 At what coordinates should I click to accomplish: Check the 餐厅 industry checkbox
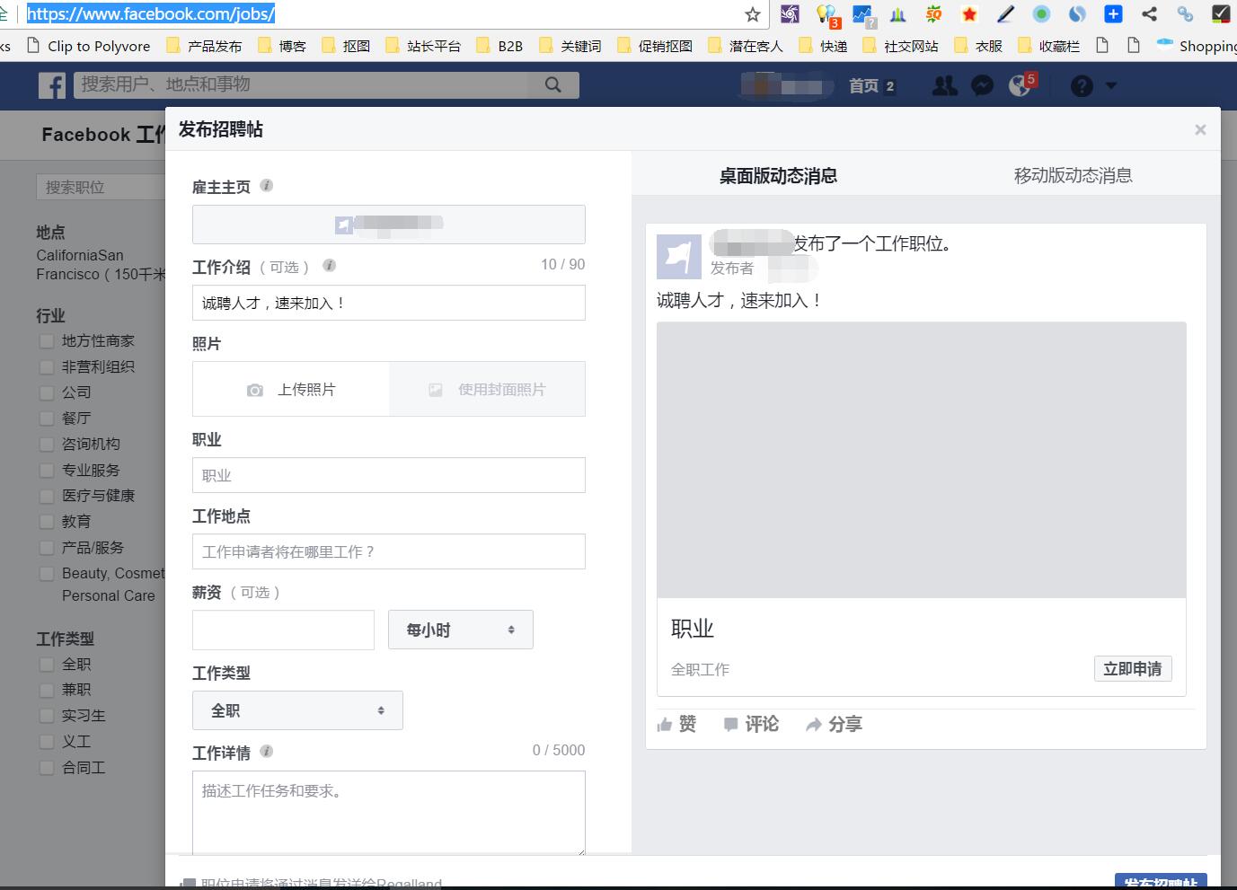click(47, 419)
